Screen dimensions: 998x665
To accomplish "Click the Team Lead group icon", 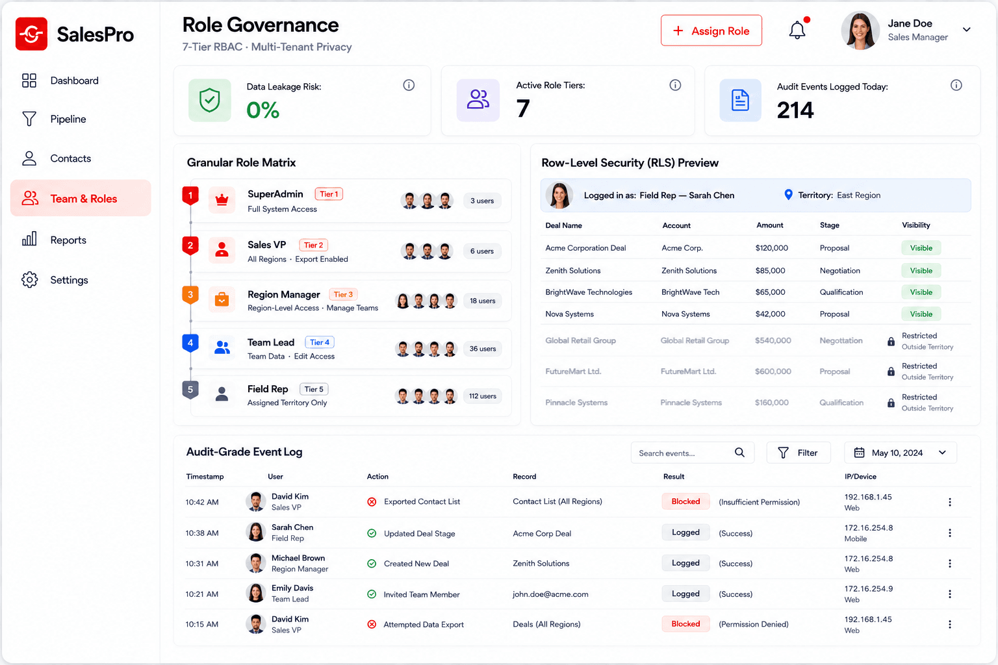I will tap(222, 348).
